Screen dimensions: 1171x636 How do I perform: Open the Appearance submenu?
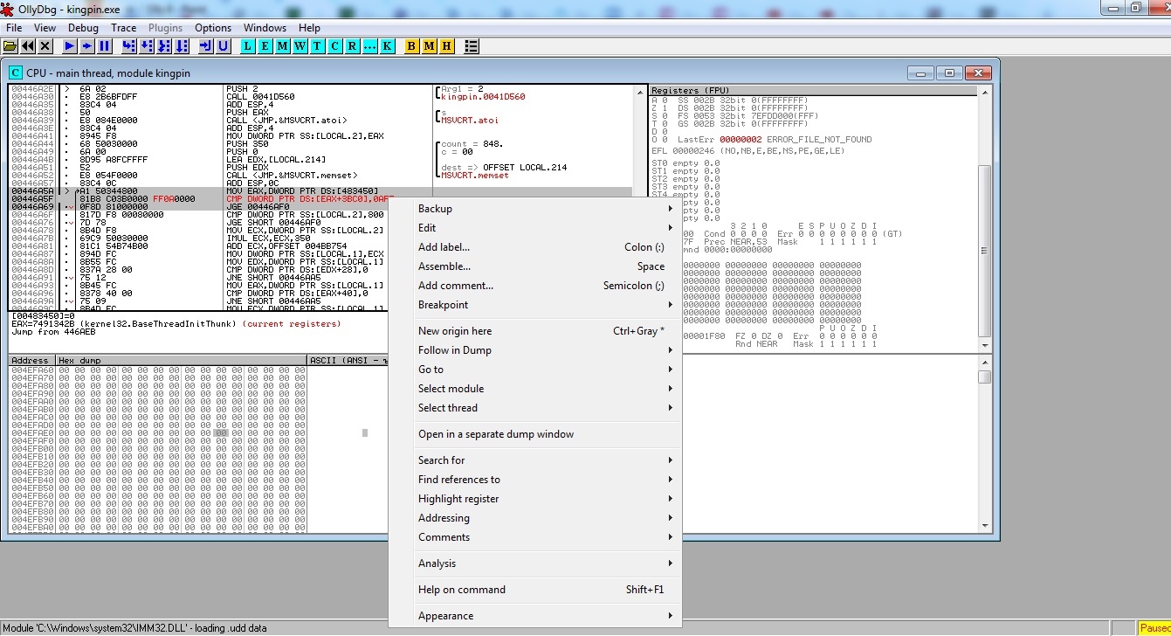[534, 616]
